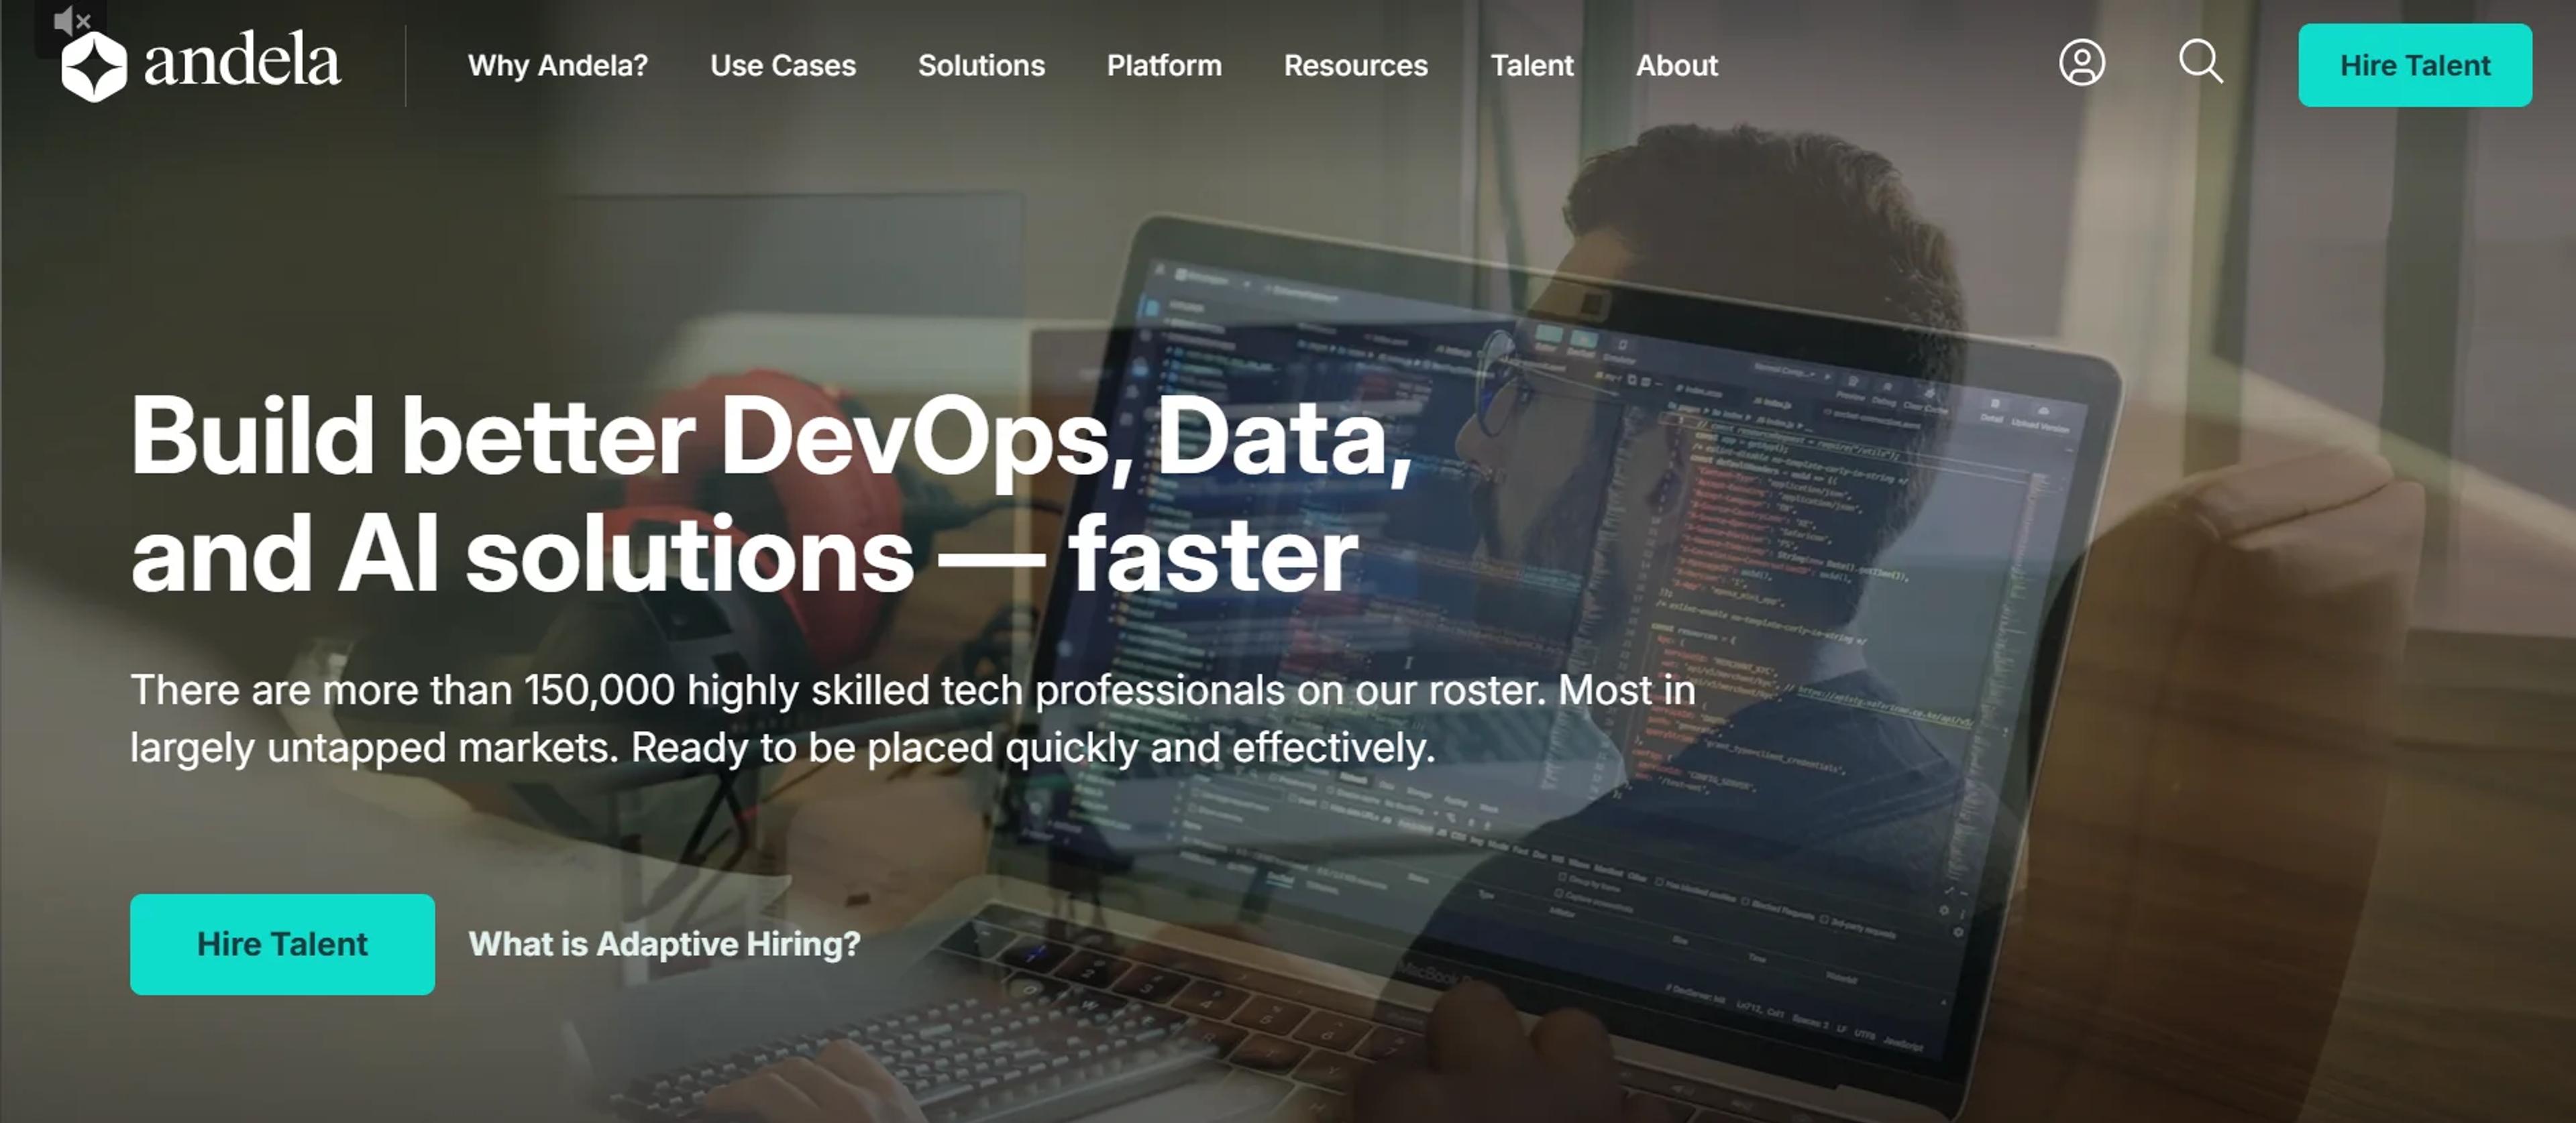The image size is (2576, 1123).
Task: Open the Solutions menu
Action: pyautogui.click(x=981, y=66)
